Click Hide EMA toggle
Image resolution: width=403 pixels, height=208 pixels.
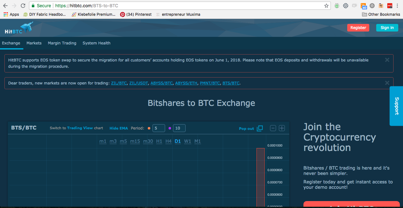119,128
